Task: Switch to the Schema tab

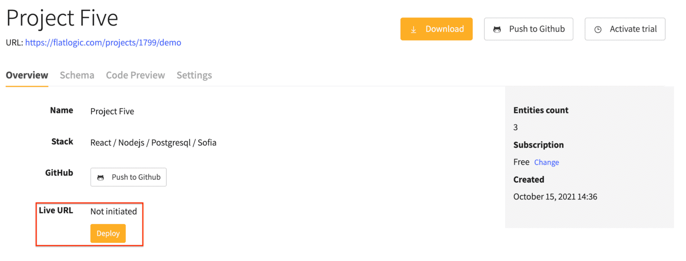Action: [x=77, y=75]
